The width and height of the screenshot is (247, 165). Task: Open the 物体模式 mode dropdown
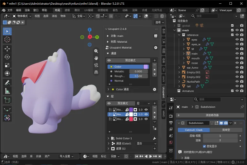pos(22,16)
